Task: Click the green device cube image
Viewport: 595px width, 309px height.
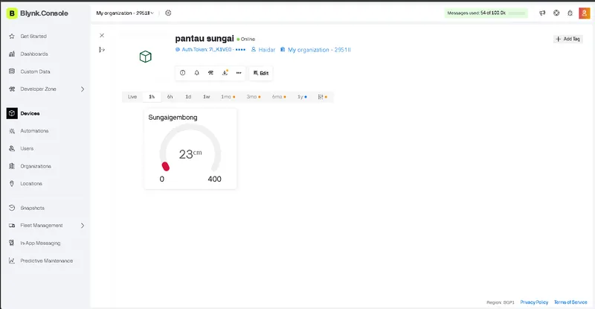Action: click(x=145, y=57)
